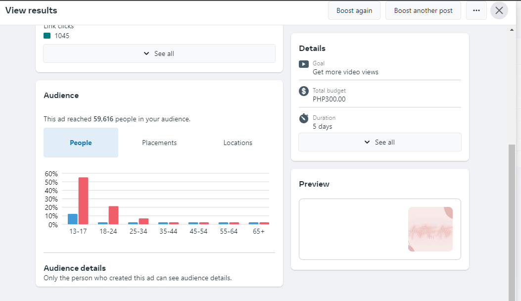
Task: Click the teal Link clicks legend swatch
Action: (x=47, y=36)
